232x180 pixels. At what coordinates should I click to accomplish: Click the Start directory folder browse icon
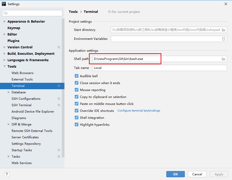pyautogui.click(x=223, y=30)
